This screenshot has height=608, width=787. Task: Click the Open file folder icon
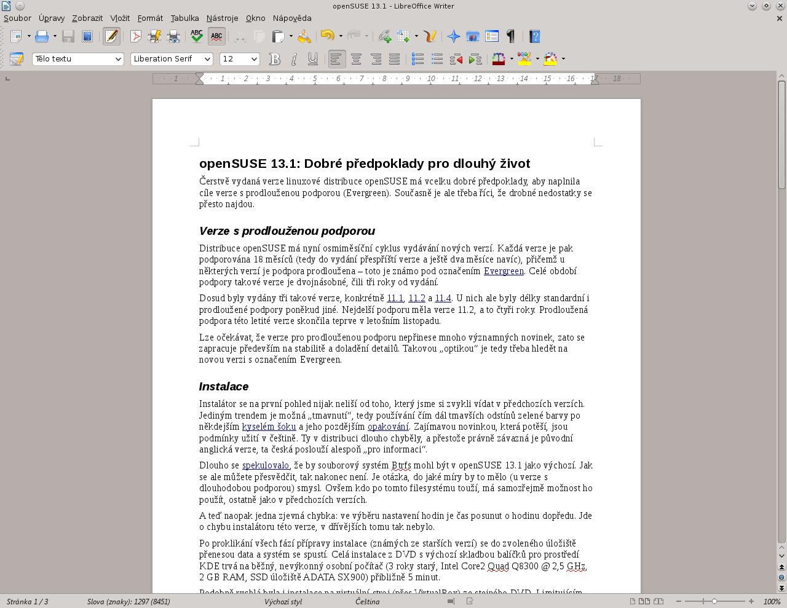coord(42,36)
